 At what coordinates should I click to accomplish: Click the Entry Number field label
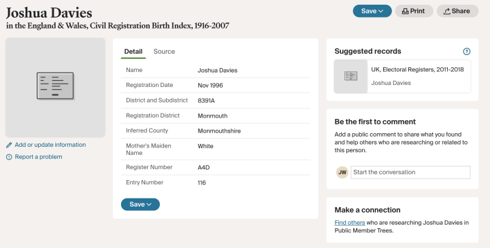[x=145, y=183]
